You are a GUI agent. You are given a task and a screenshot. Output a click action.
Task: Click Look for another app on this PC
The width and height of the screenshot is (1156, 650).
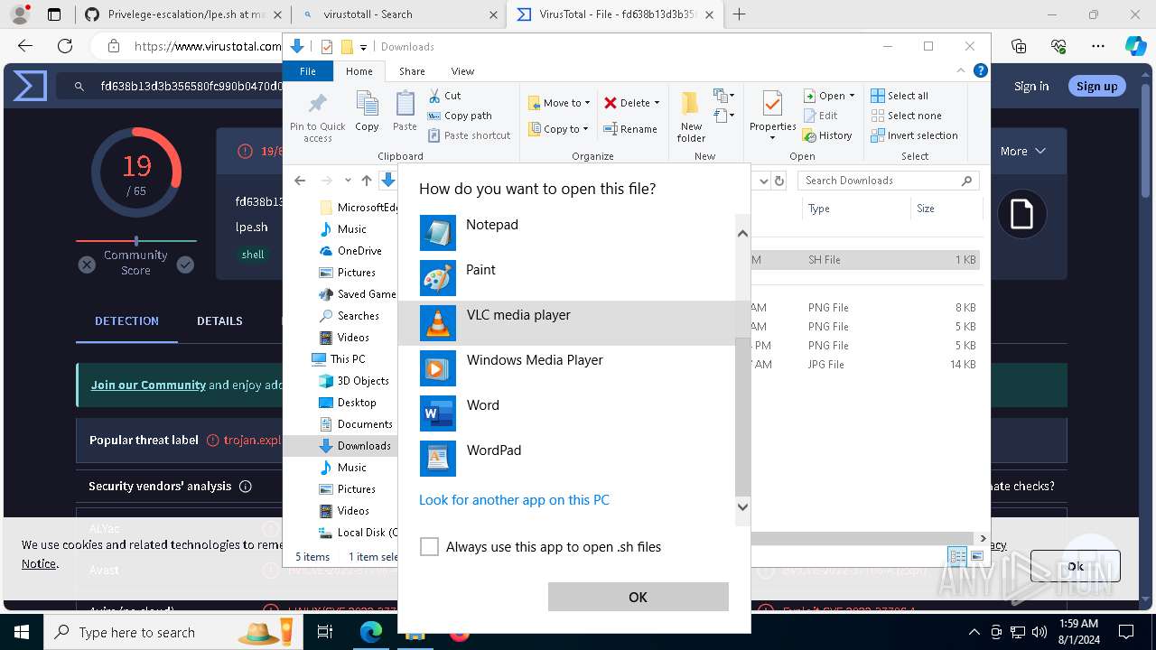[514, 500]
